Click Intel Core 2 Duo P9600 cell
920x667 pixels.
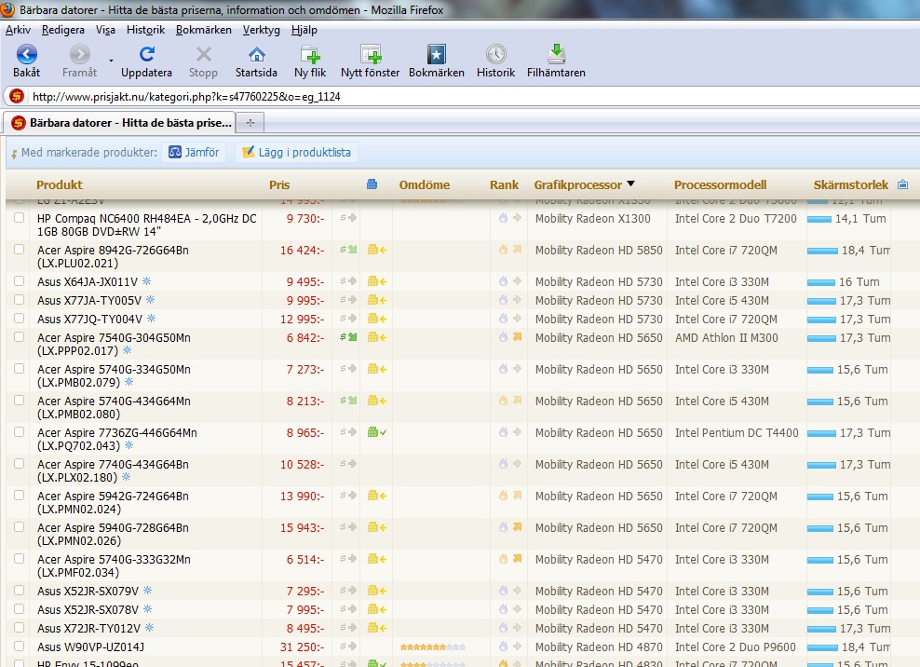[736, 647]
